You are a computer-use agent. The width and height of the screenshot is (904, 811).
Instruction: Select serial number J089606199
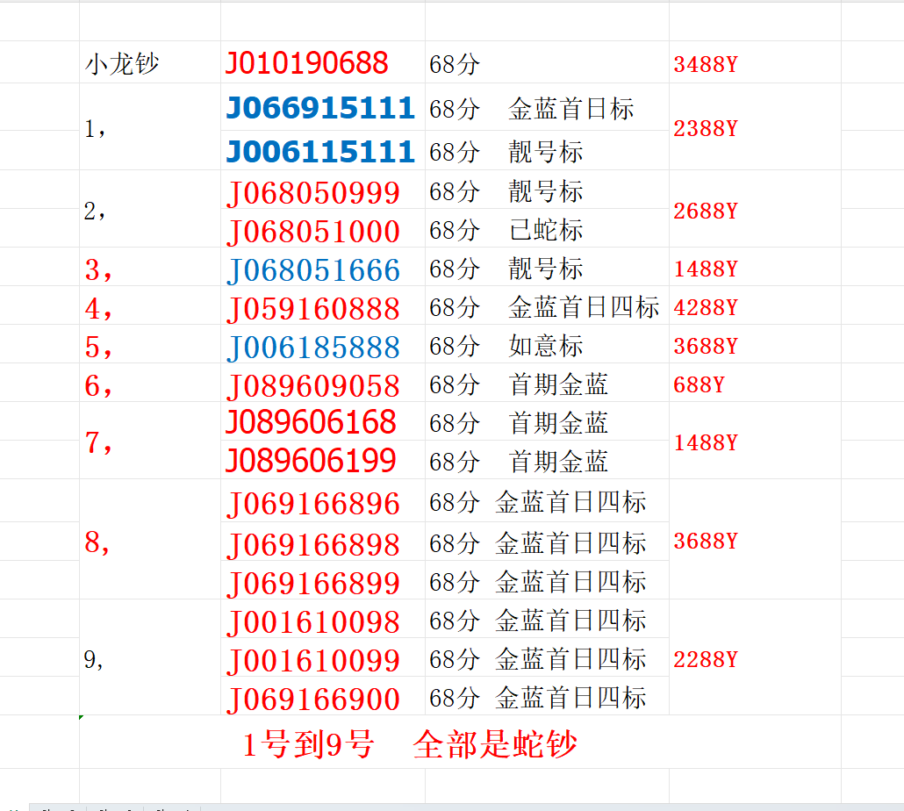pos(311,460)
